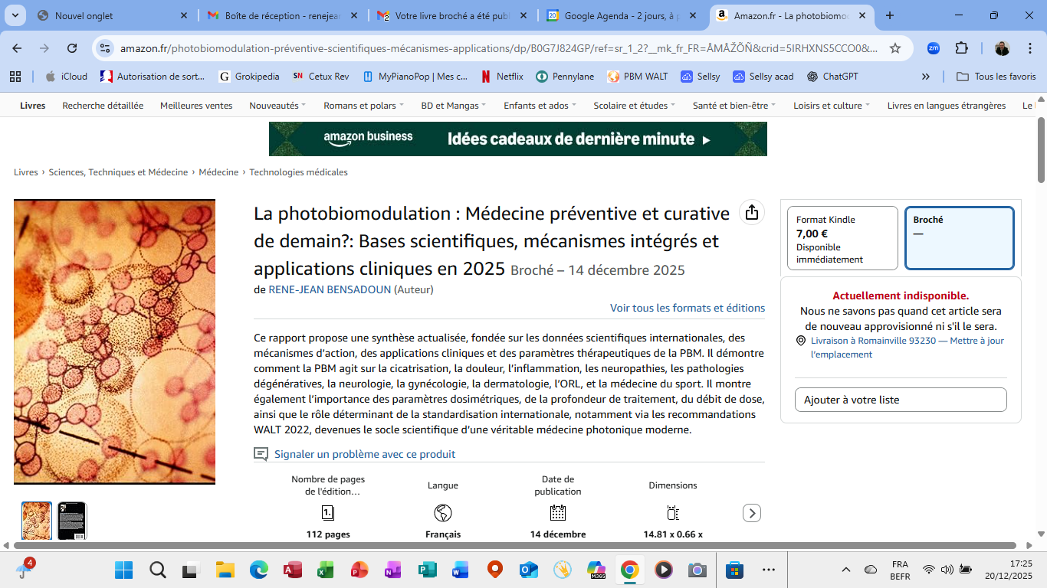The width and height of the screenshot is (1047, 588).
Task: Click the browser back arrow
Action: pyautogui.click(x=17, y=48)
